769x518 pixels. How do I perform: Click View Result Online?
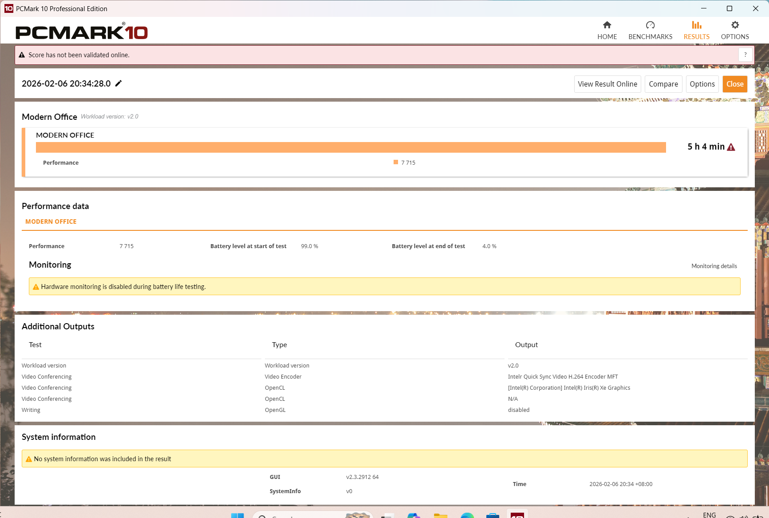[x=607, y=84]
